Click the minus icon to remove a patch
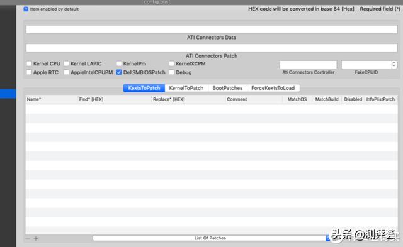403x247 pixels. click(28, 239)
